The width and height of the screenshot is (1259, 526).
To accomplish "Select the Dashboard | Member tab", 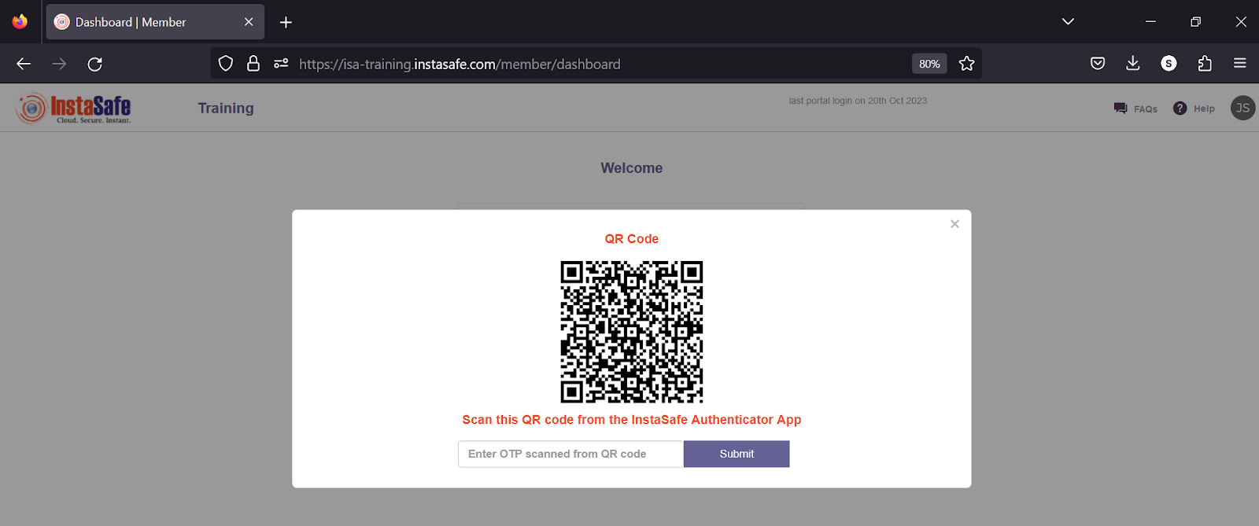I will tap(155, 22).
